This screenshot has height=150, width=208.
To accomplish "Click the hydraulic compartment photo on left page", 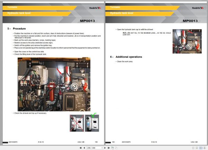I will tap(54, 84).
